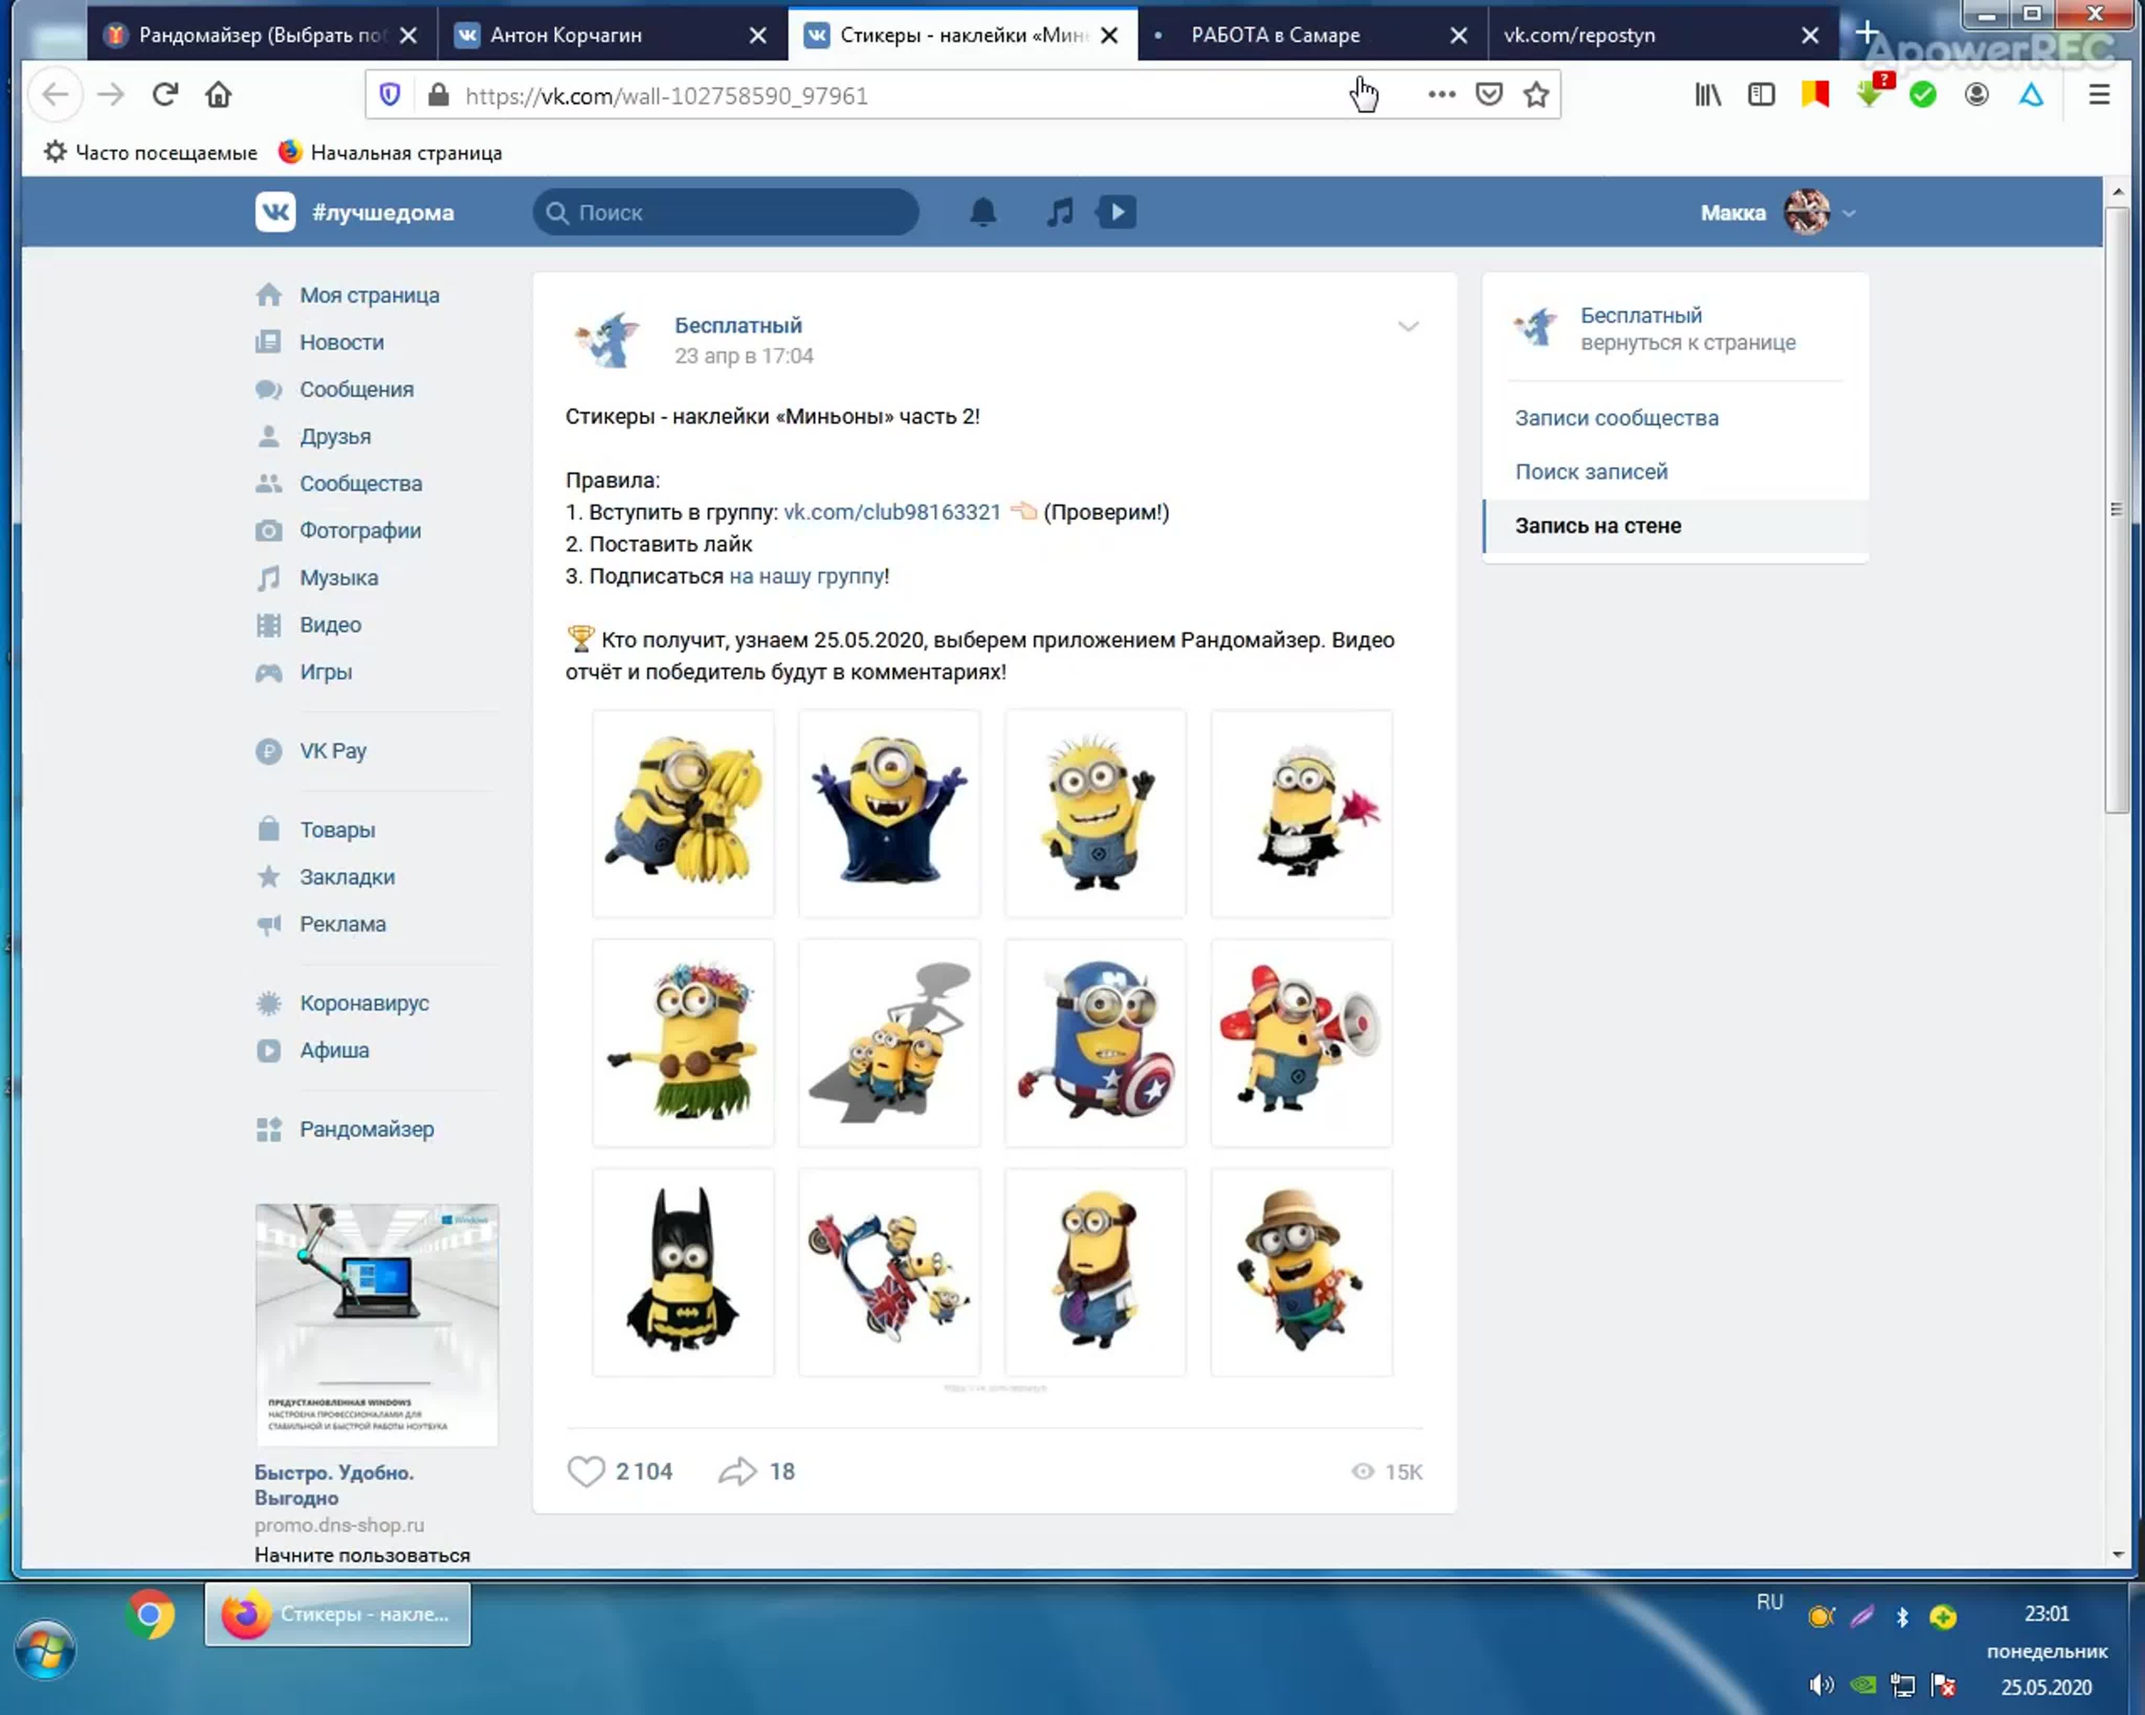This screenshot has width=2145, height=1715.
Task: Bookmark this page with the star icon
Action: coord(1536,95)
